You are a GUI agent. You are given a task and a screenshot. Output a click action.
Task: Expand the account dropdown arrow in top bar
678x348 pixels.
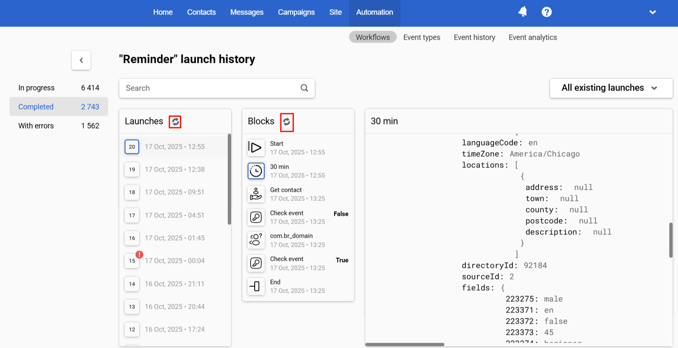click(653, 12)
